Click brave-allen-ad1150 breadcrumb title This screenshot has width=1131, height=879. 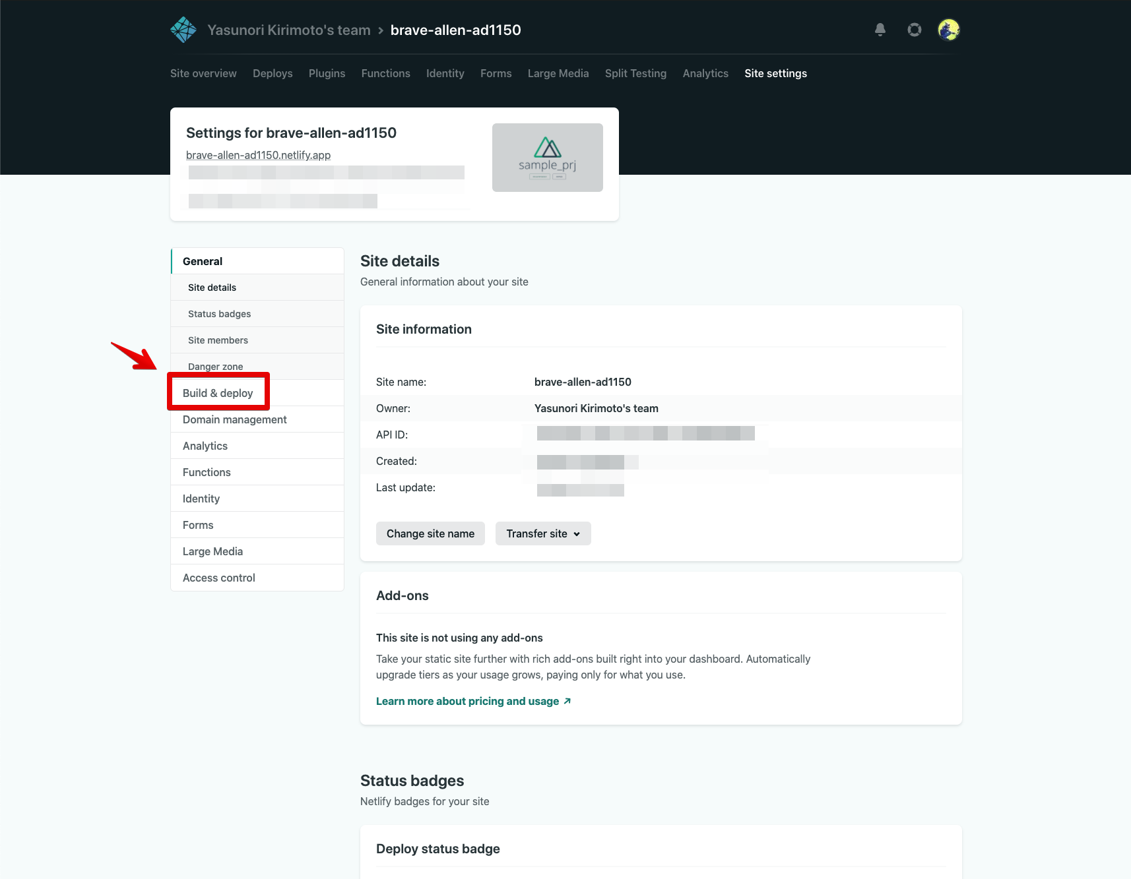[x=456, y=30]
